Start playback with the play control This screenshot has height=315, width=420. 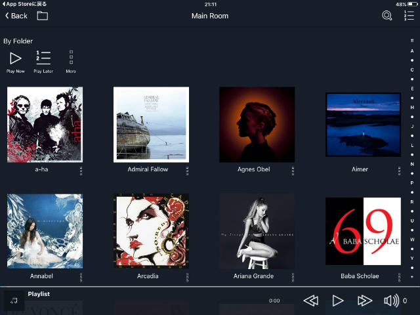(338, 301)
